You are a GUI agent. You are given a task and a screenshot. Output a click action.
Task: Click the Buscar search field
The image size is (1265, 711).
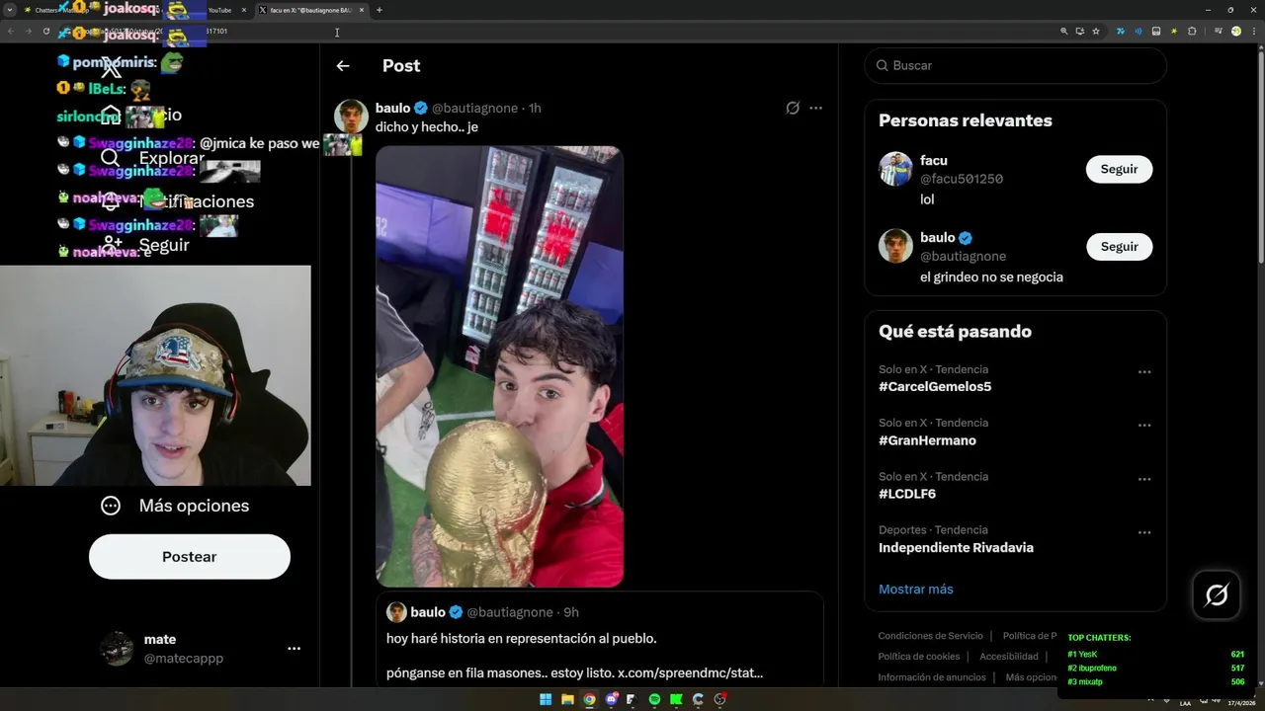(x=1015, y=65)
